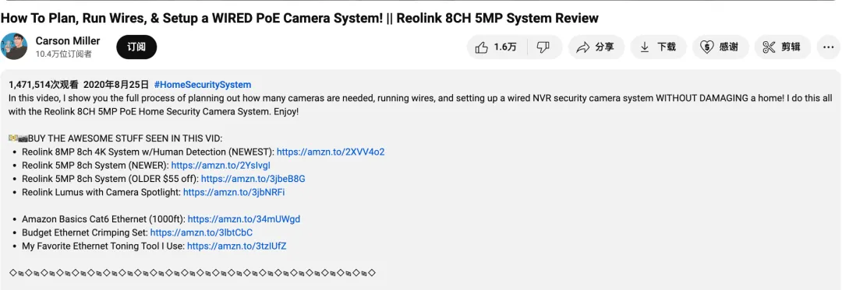Open Carson Miller's channel avatar

tap(14, 47)
